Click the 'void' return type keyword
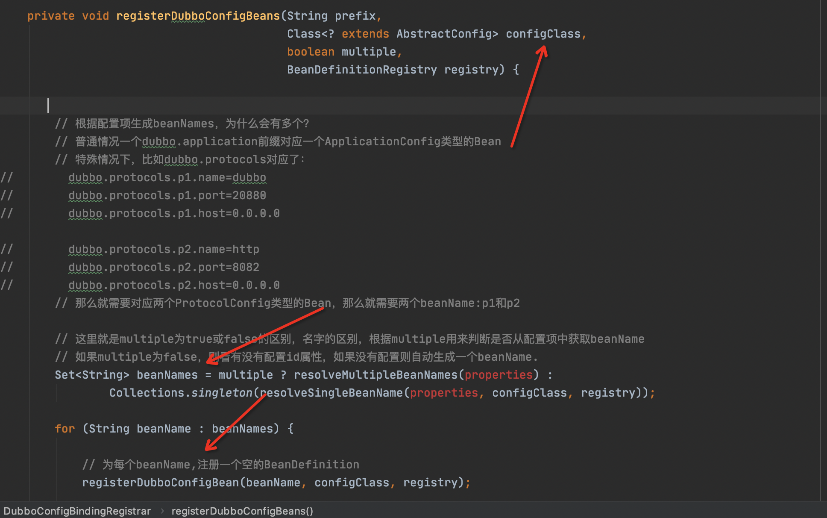Image resolution: width=827 pixels, height=518 pixels. point(95,16)
